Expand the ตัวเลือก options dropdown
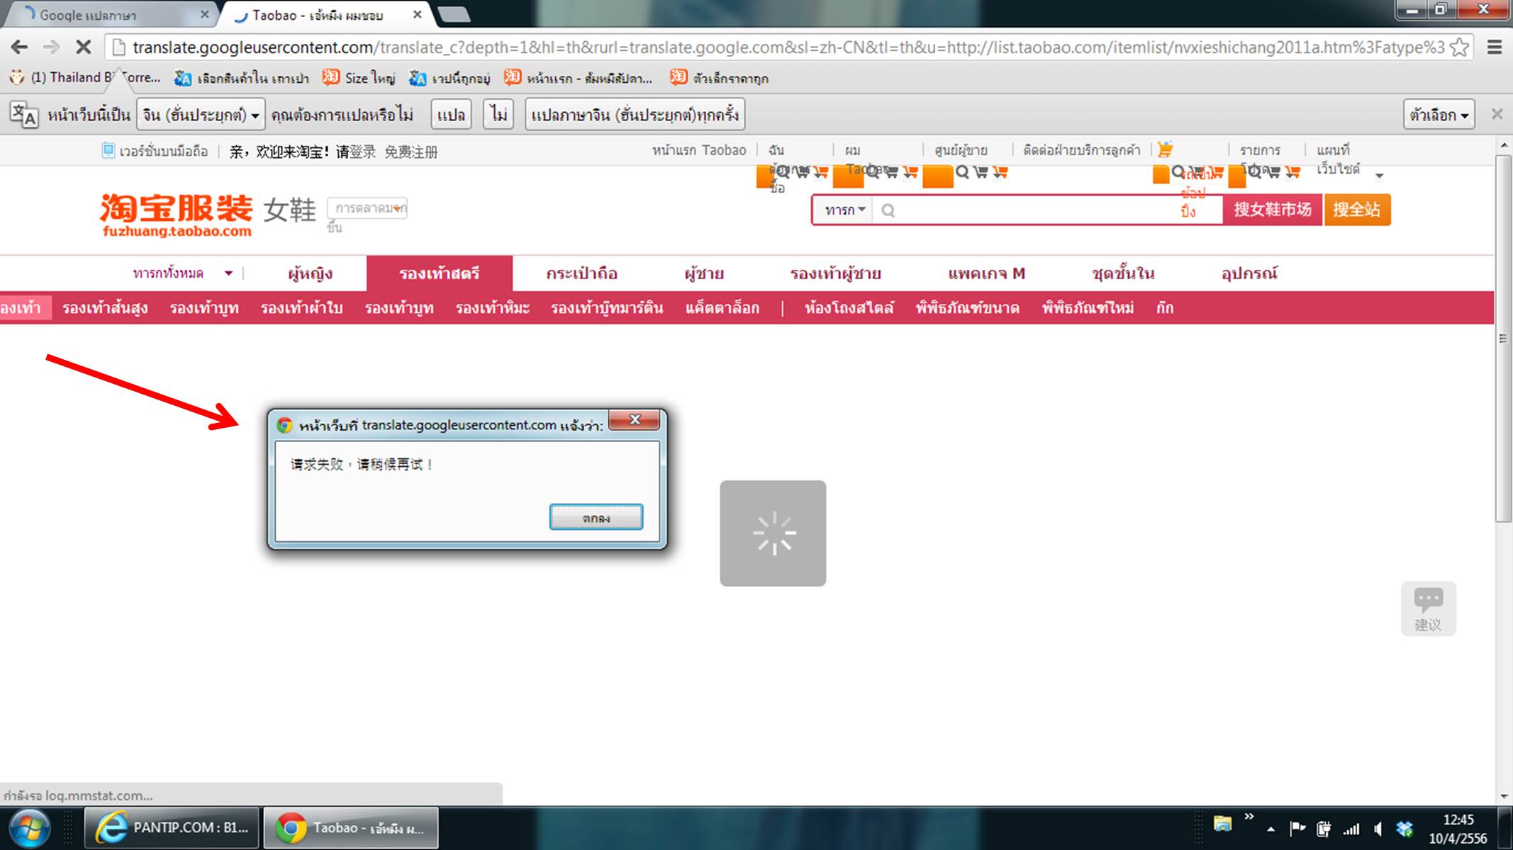 [1439, 115]
